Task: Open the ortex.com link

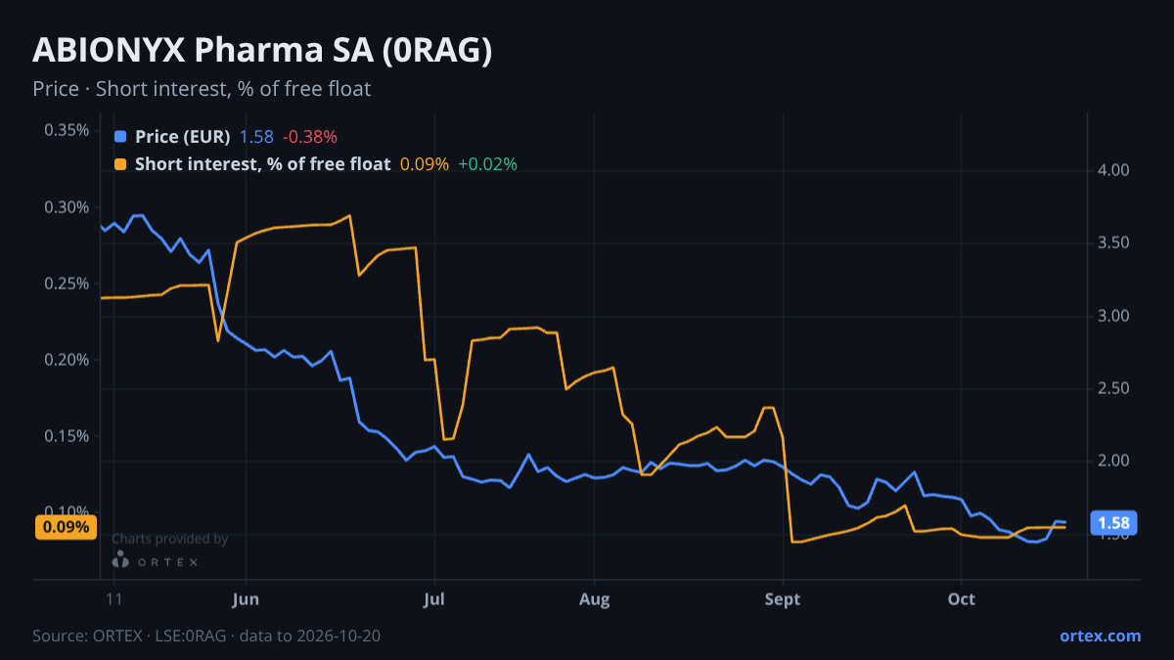Action: point(1101,636)
